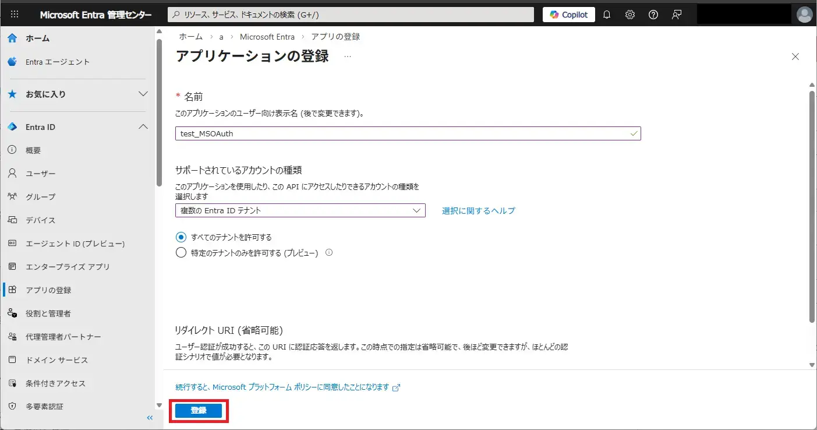The height and width of the screenshot is (430, 817).
Task: Collapse the sidebar with double chevron icon
Action: coord(150,418)
